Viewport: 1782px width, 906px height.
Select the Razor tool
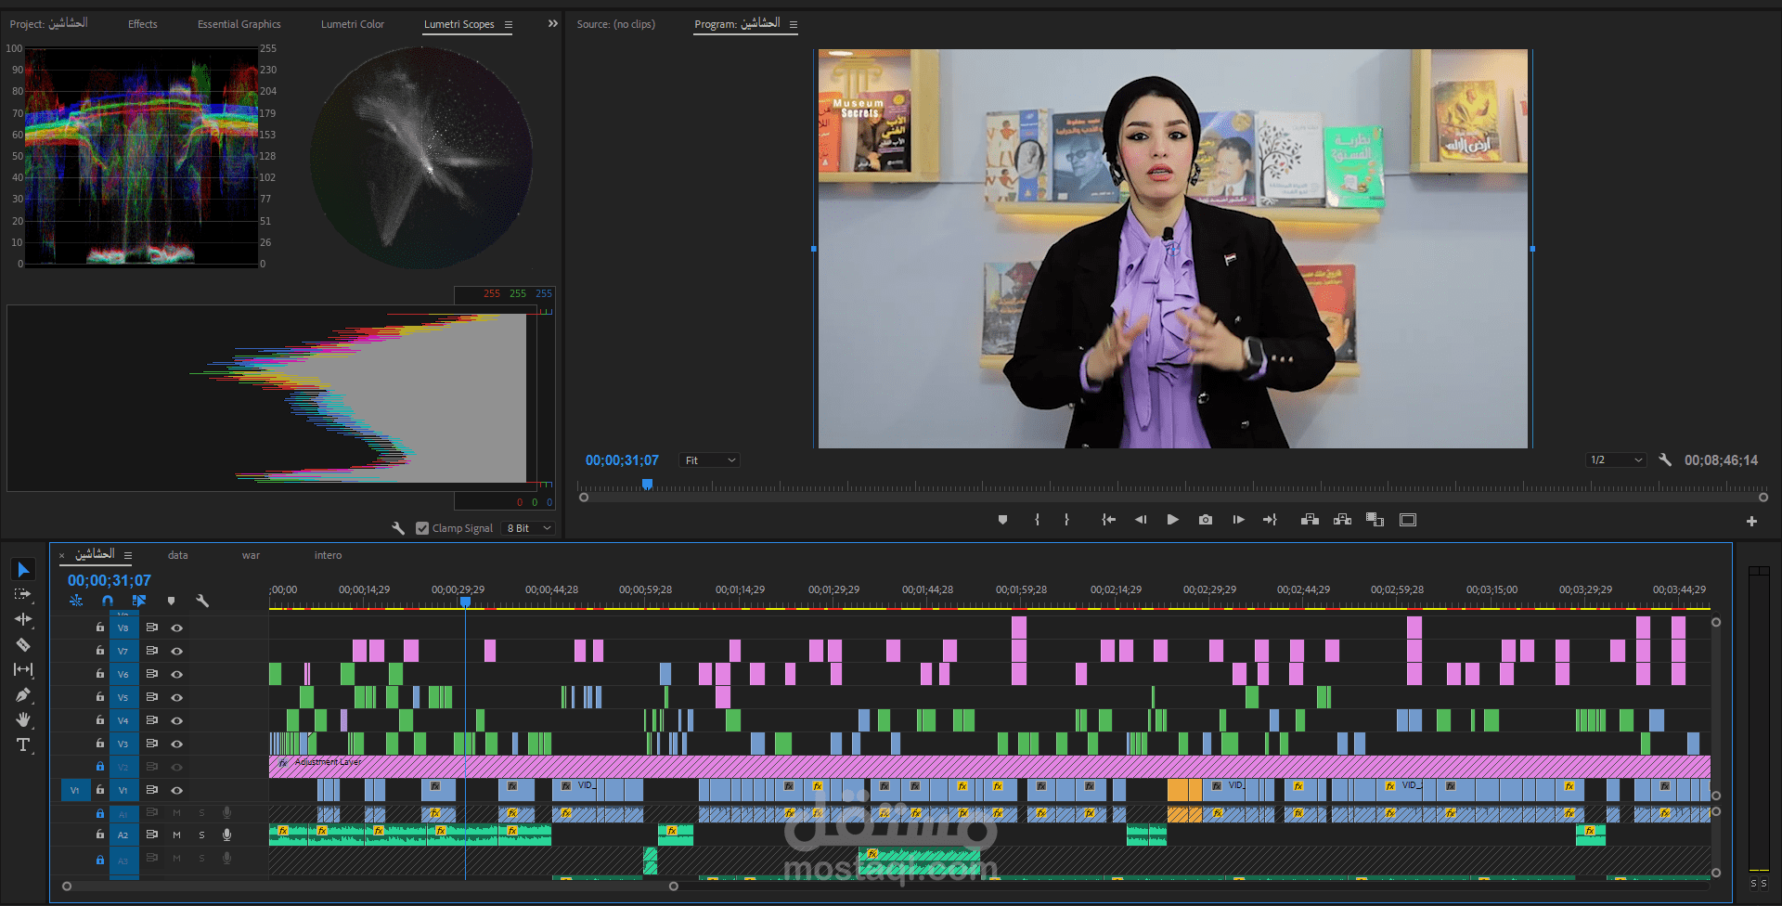[23, 644]
